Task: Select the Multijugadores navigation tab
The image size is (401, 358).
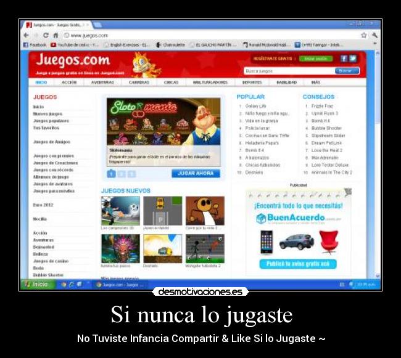Action: tap(210, 82)
